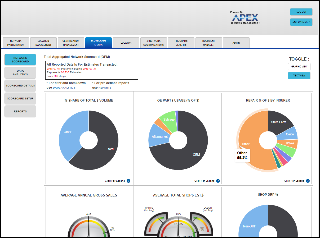Select Scorecard Setup in sidebar
Screen dimensions: 320x238
point(20,99)
